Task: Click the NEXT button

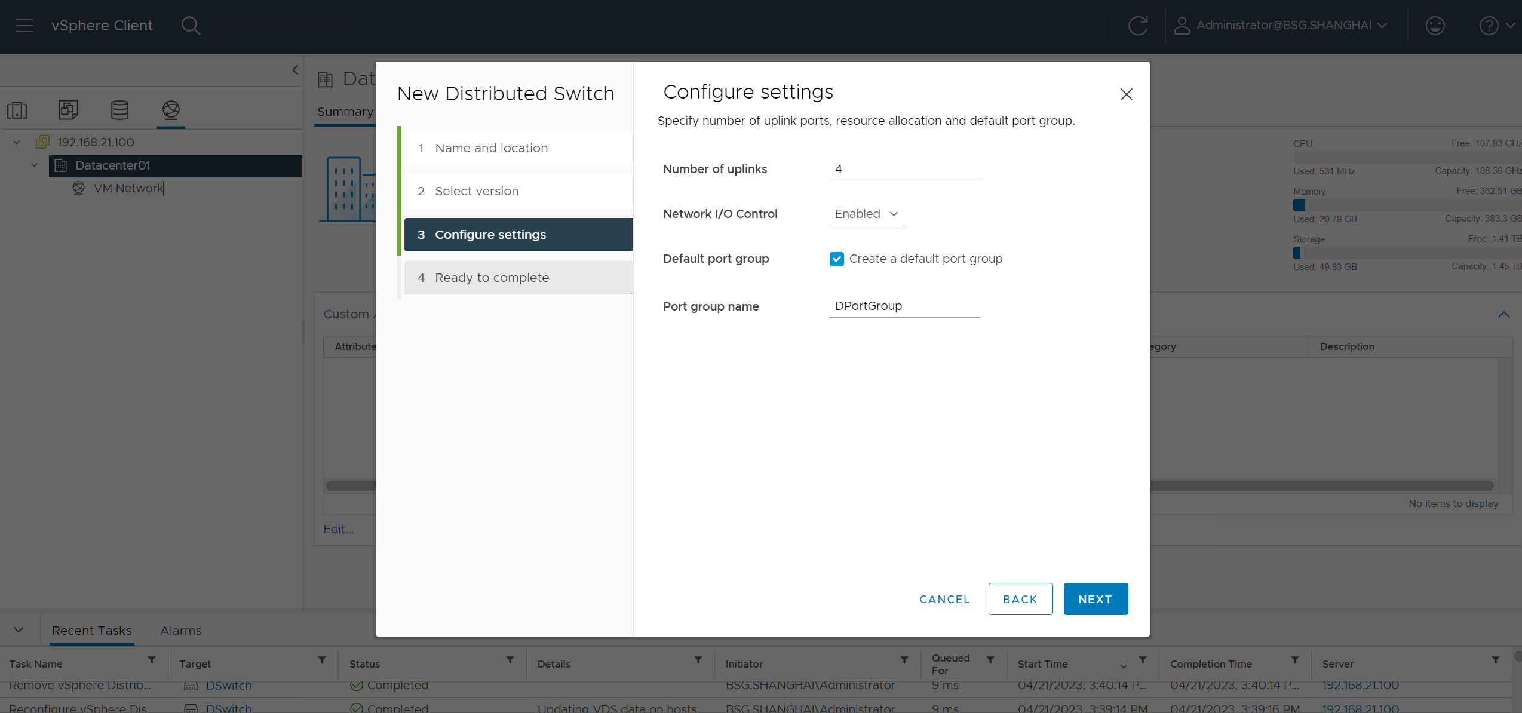Action: coord(1095,599)
